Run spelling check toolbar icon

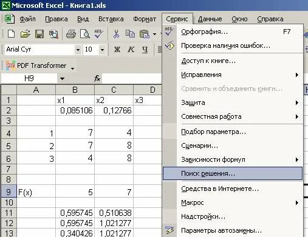pyautogui.click(x=98, y=34)
